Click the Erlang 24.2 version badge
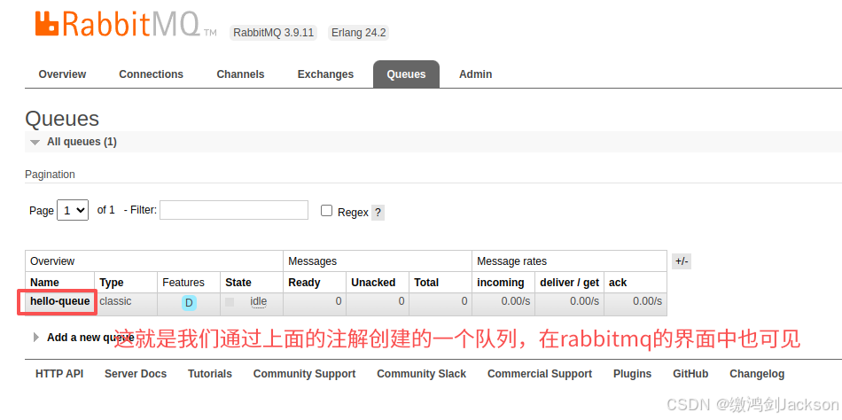 point(359,33)
